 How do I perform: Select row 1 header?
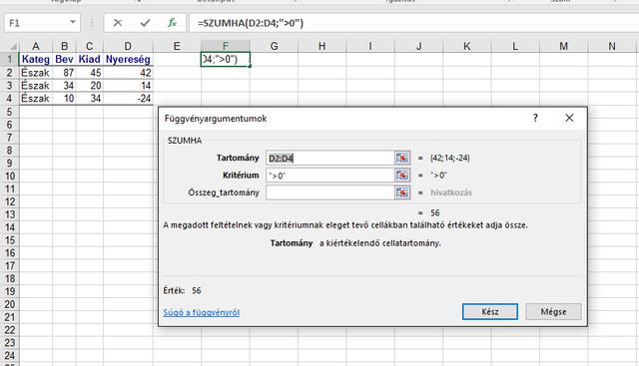tap(9, 60)
